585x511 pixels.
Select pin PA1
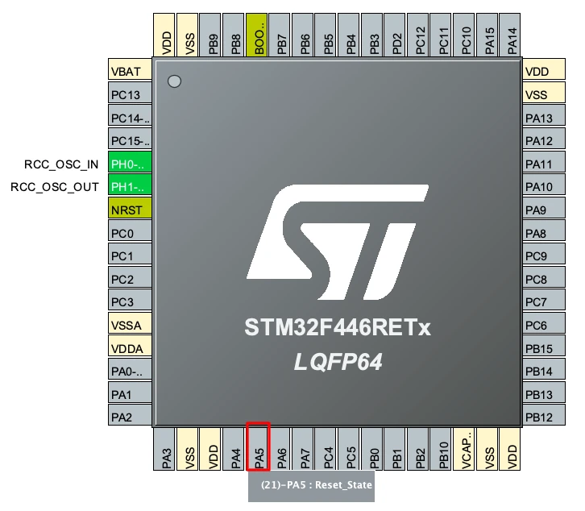pyautogui.click(x=130, y=392)
